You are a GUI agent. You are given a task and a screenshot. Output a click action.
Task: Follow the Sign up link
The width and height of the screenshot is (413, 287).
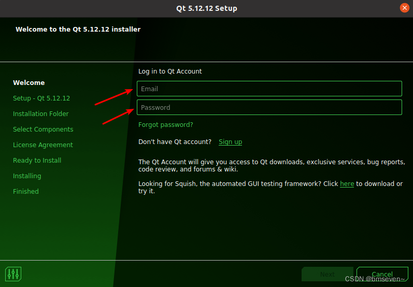point(230,142)
